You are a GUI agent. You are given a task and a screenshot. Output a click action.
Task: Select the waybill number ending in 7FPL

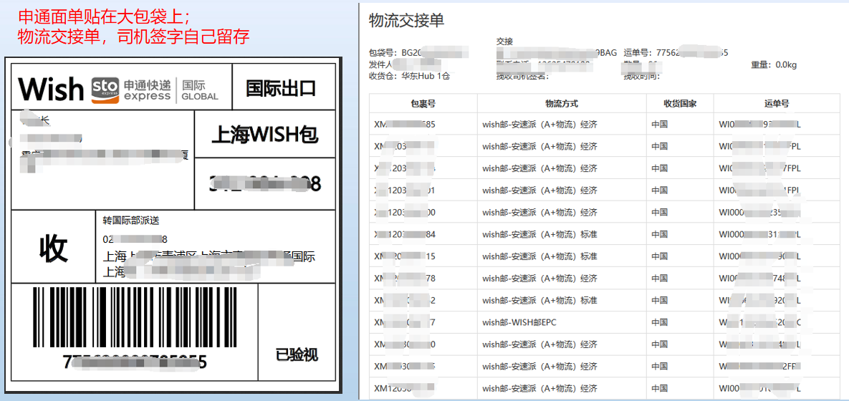(x=759, y=168)
